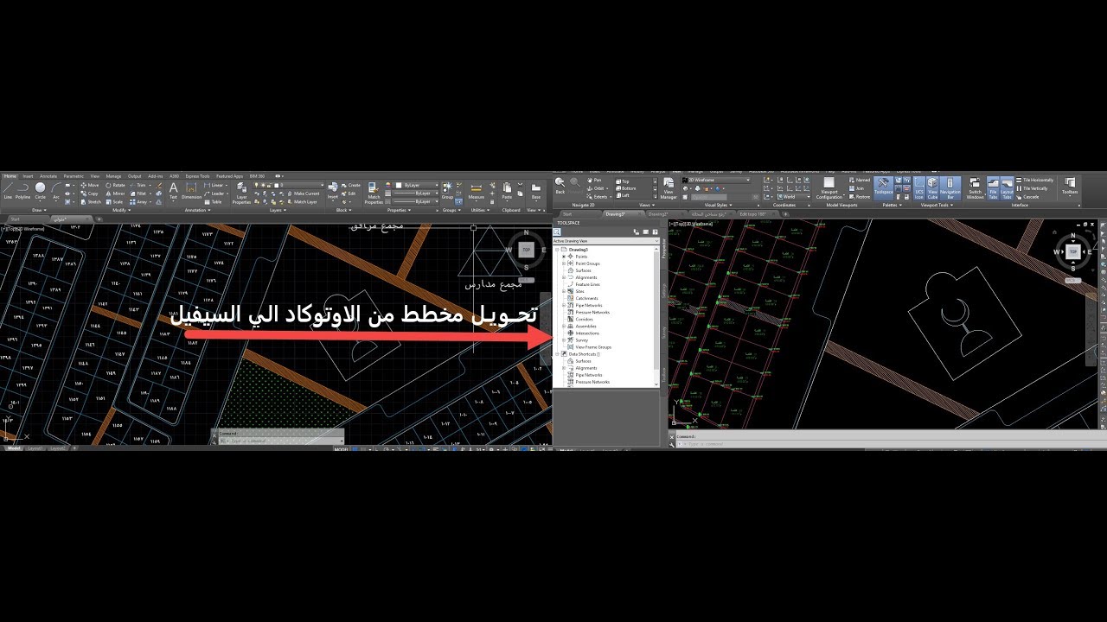This screenshot has width=1107, height=622.
Task: Choose the Scale command
Action: 115,202
